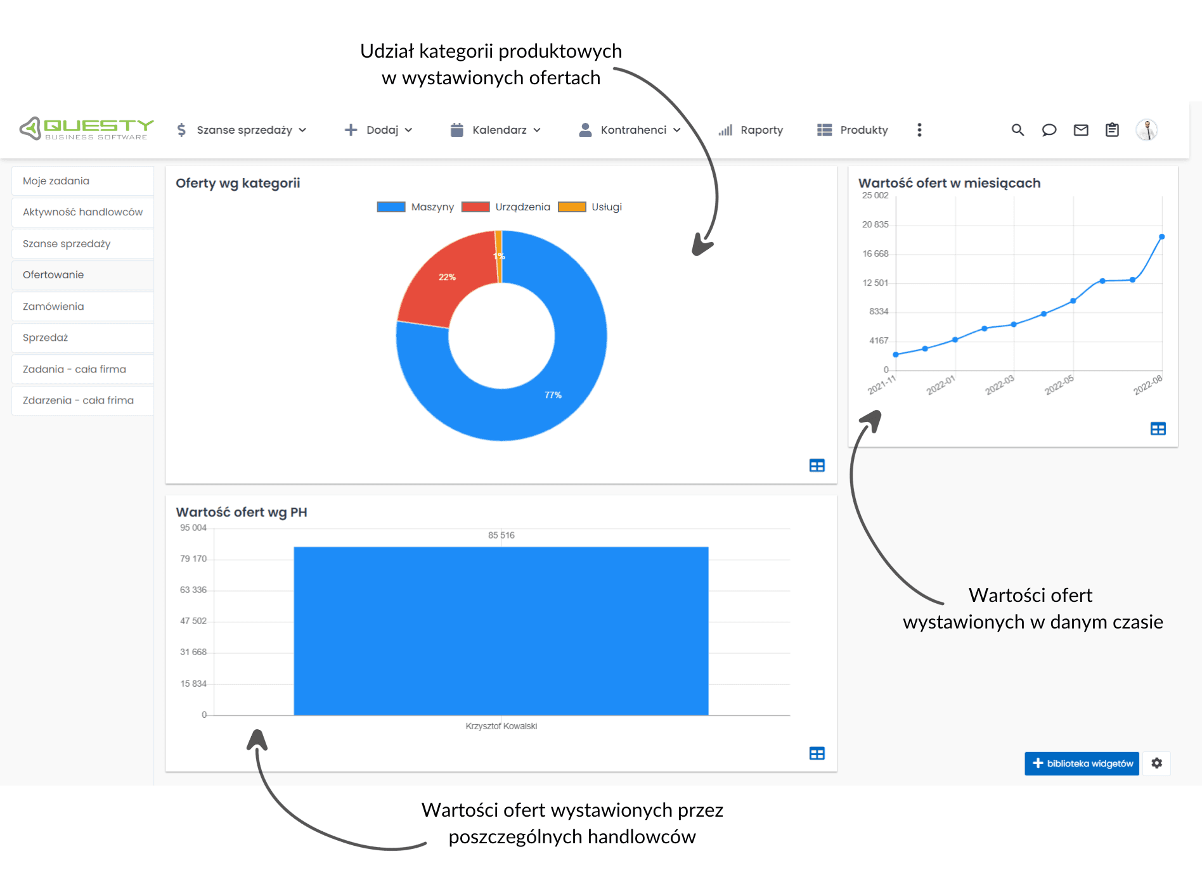Screen dimensions: 1202x887
Task: Expand the Kalendarz dropdown chevron
Action: (537, 130)
